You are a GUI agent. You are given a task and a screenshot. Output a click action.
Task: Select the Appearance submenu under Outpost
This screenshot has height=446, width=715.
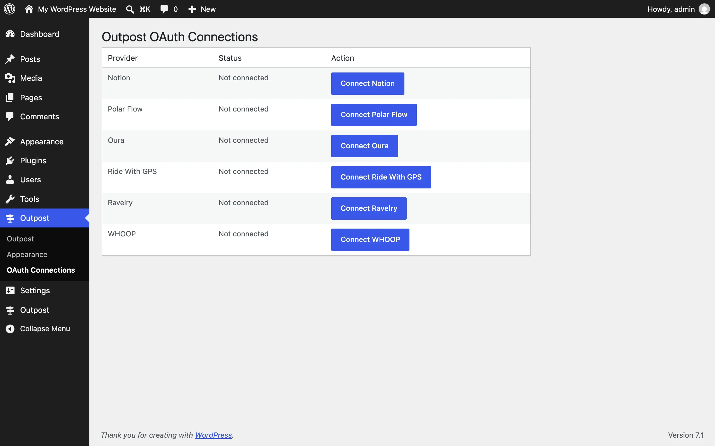[x=27, y=254]
